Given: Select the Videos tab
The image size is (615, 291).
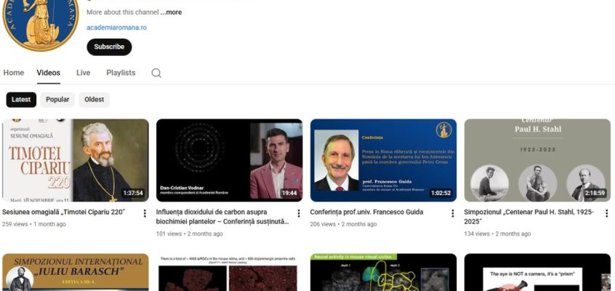Looking at the screenshot, I should (x=49, y=73).
